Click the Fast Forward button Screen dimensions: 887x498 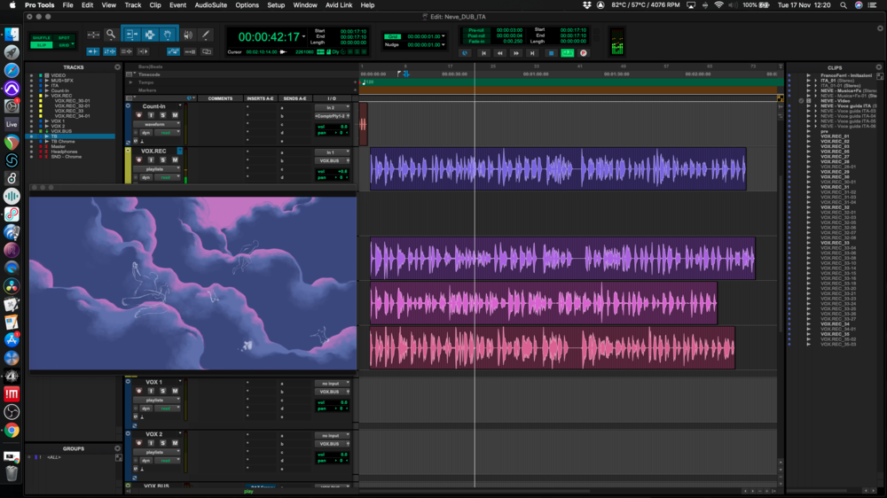(x=516, y=53)
